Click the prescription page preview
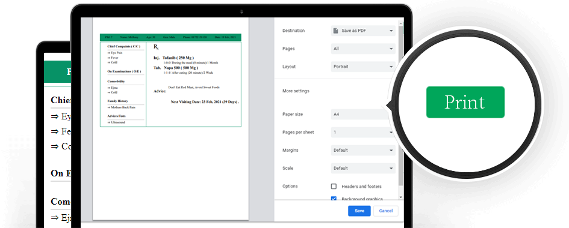This screenshot has height=228, width=569. pyautogui.click(x=170, y=119)
